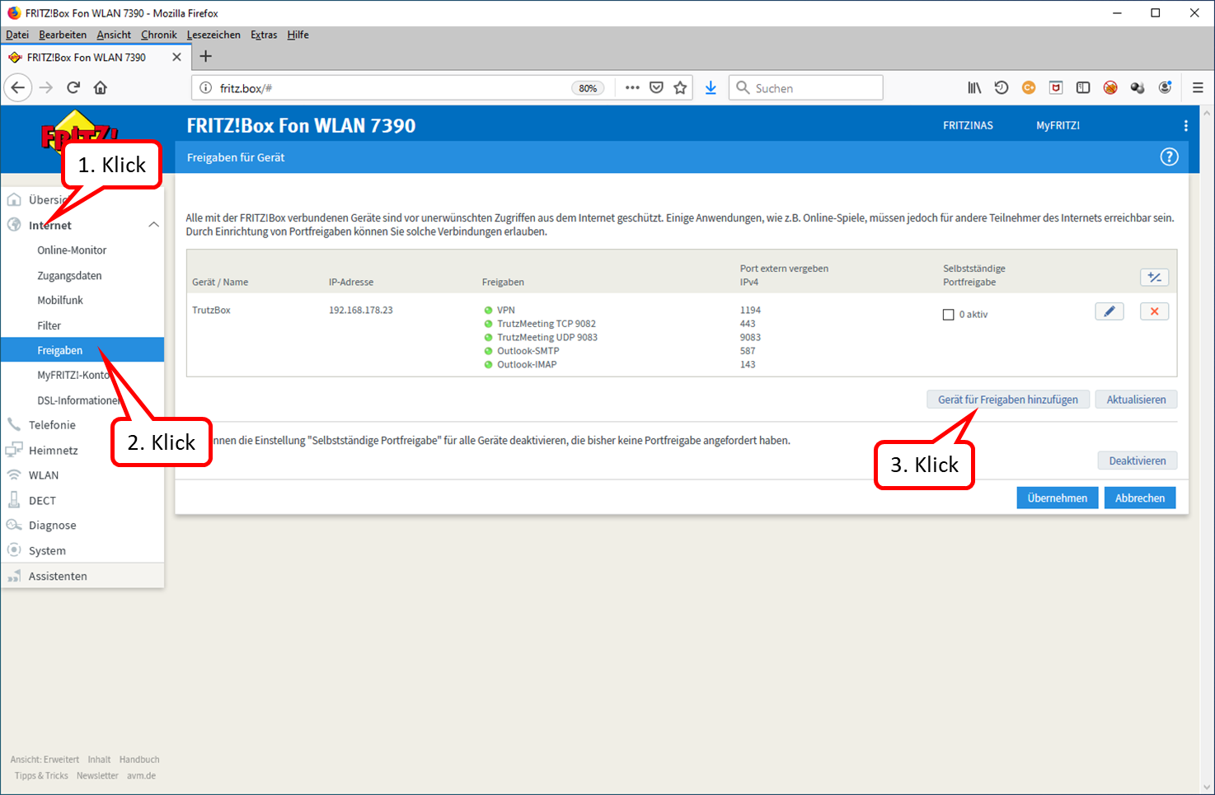1215x795 pixels.
Task: Click "Gerät für Freigaben hinzufügen" button
Action: pos(1008,400)
